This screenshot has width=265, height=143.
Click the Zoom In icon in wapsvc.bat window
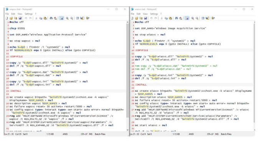coord(67,18)
